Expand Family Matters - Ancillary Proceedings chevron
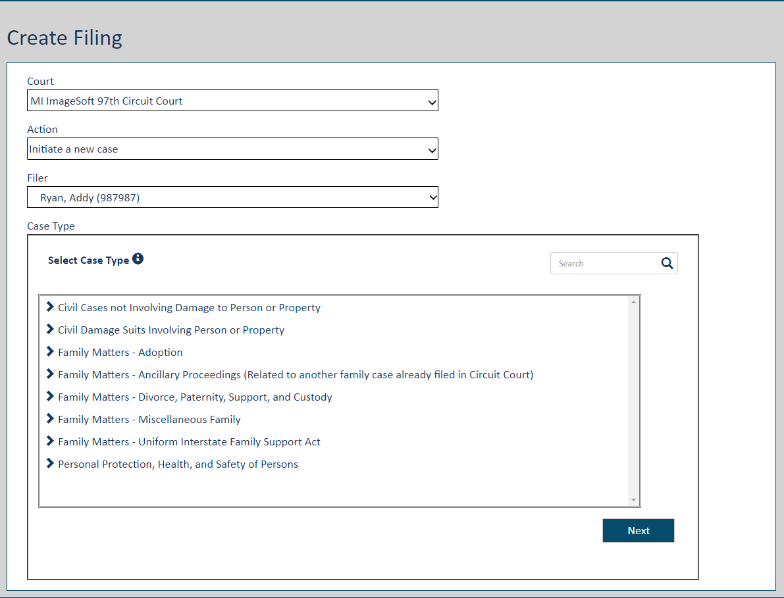The width and height of the screenshot is (784, 598). (x=50, y=374)
